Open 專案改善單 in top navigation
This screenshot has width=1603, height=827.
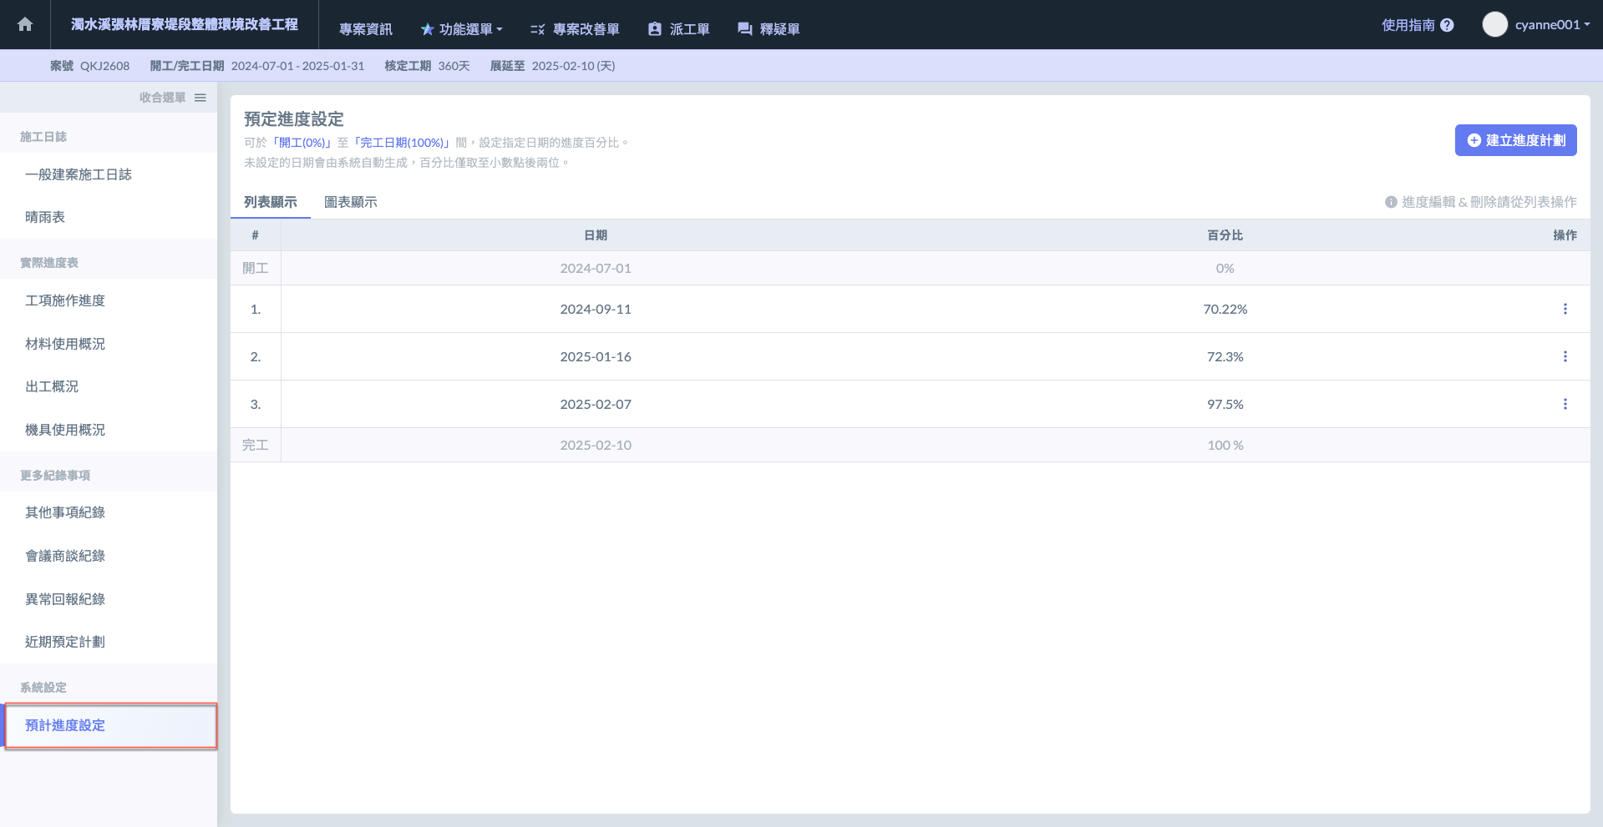click(x=575, y=29)
